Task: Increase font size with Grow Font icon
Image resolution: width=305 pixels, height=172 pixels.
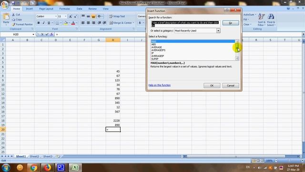Action: (71, 17)
